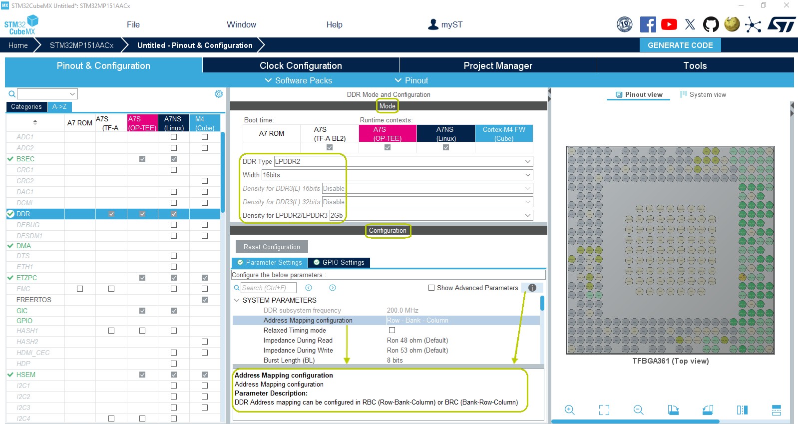Viewport: 798px width, 424px height.
Task: Check the CRC1 A7NS (Linux) checkbox
Action: [x=174, y=170]
